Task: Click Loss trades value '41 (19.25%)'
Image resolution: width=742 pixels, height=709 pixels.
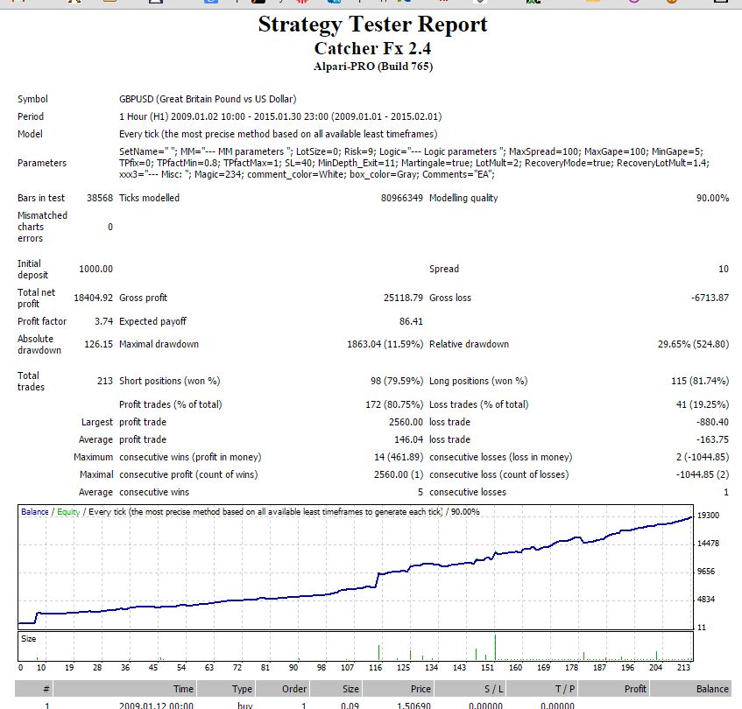Action: click(x=703, y=404)
